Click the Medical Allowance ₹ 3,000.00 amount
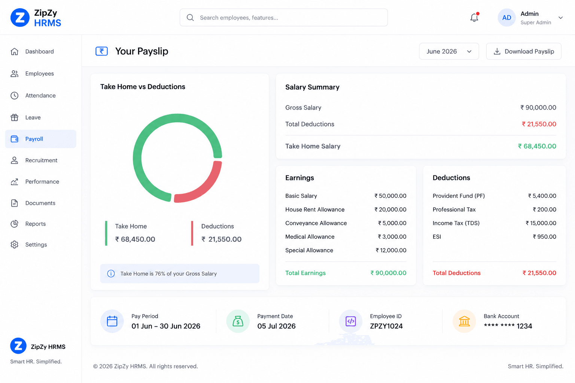575x383 pixels. [x=392, y=237]
